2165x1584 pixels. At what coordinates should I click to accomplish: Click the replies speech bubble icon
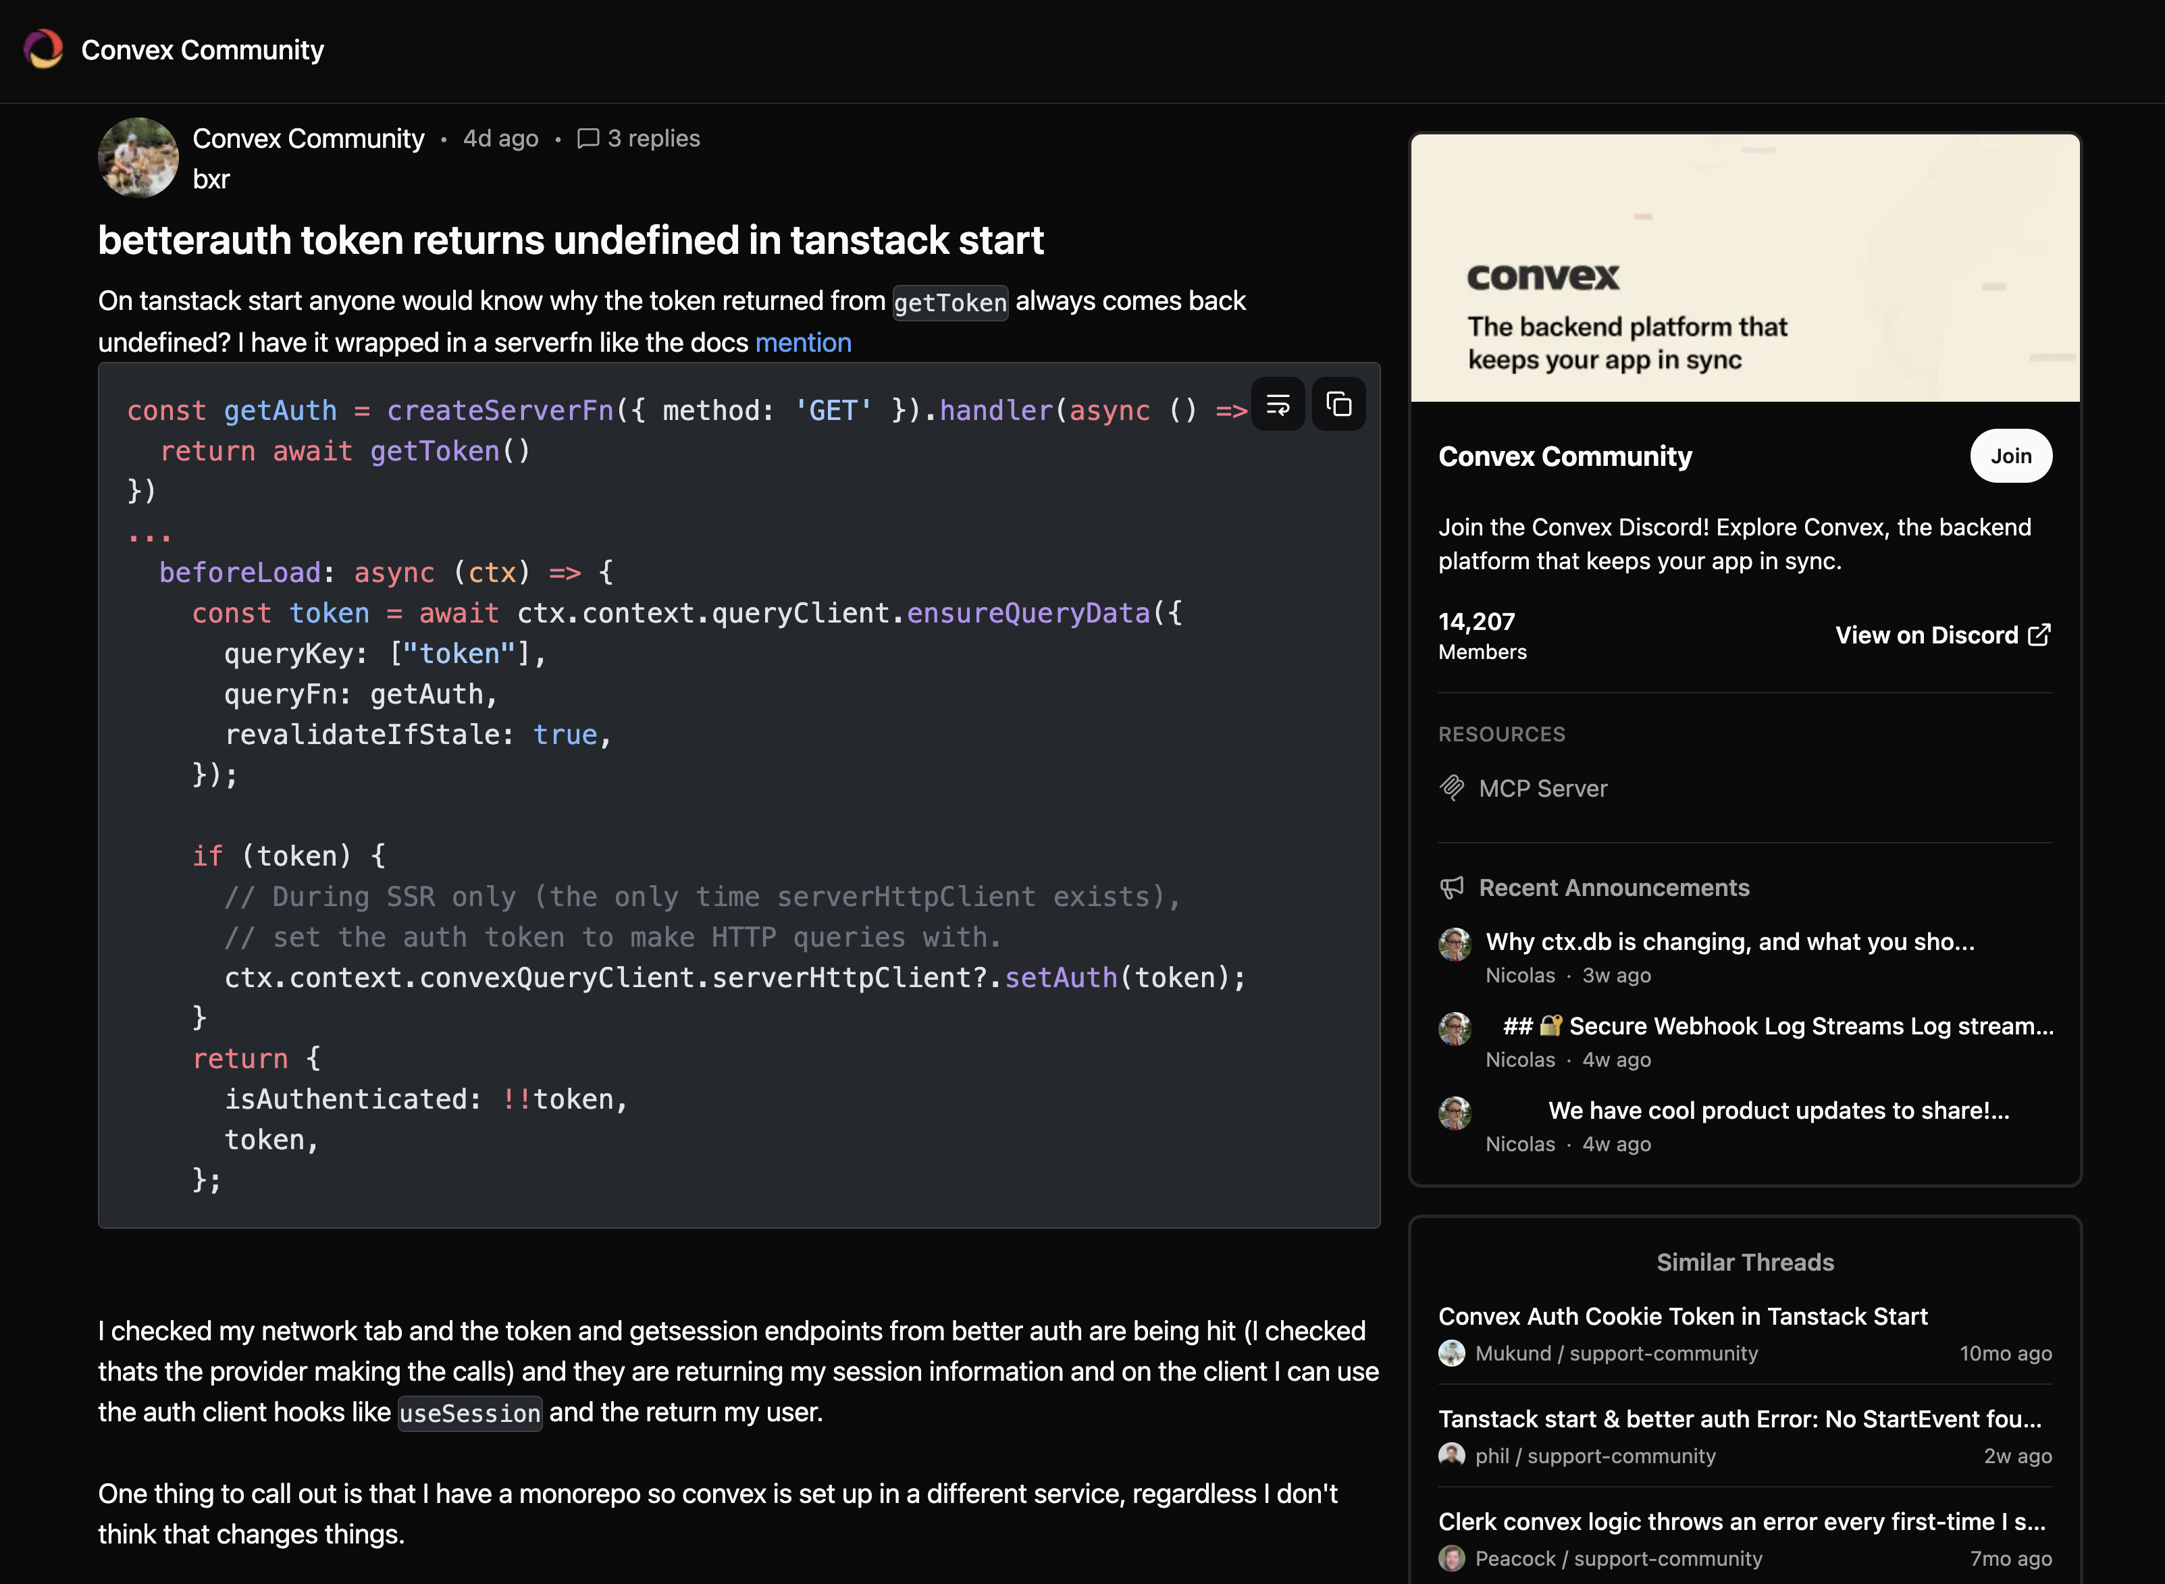tap(588, 139)
